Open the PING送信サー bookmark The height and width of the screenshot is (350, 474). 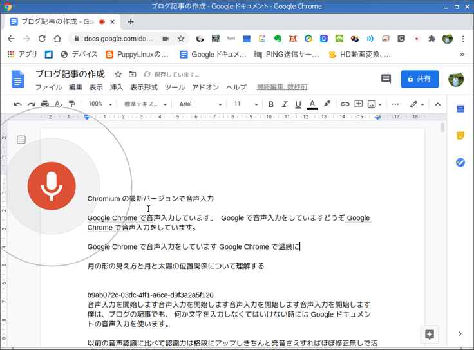pyautogui.click(x=287, y=54)
